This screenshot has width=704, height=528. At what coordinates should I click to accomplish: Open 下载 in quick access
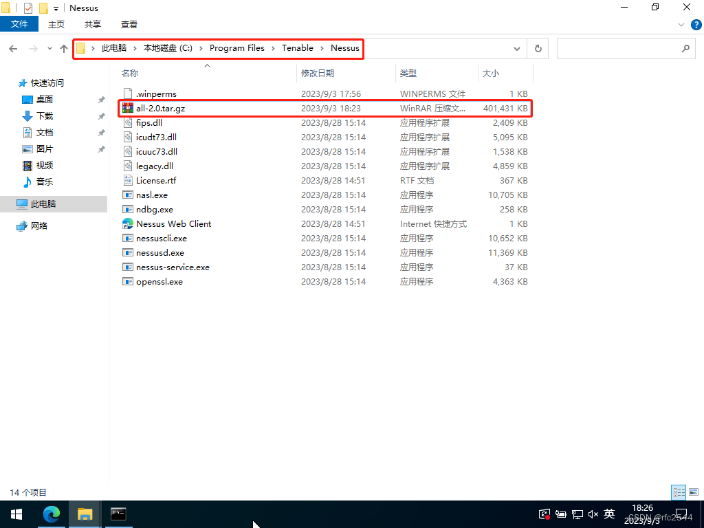pyautogui.click(x=38, y=115)
